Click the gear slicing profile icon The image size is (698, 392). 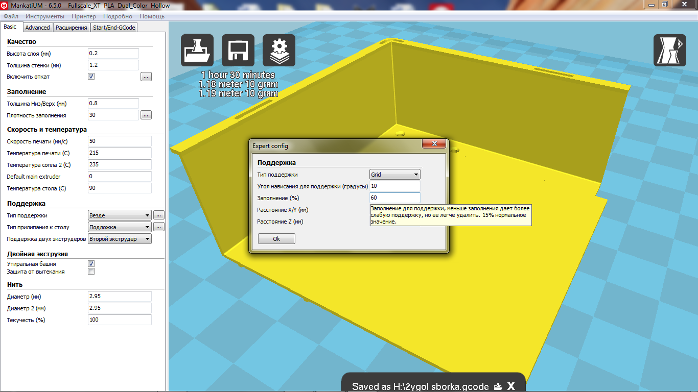(279, 50)
